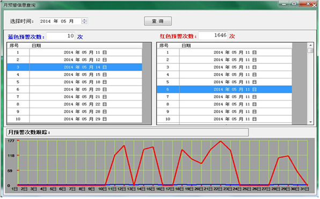The width and height of the screenshot is (320, 199).
Task: Select the red warning count field showing 1646
Action: tap(213, 35)
